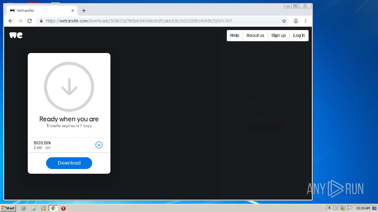Open a new browser tab
Image resolution: width=378 pixels, height=212 pixels.
(84, 11)
